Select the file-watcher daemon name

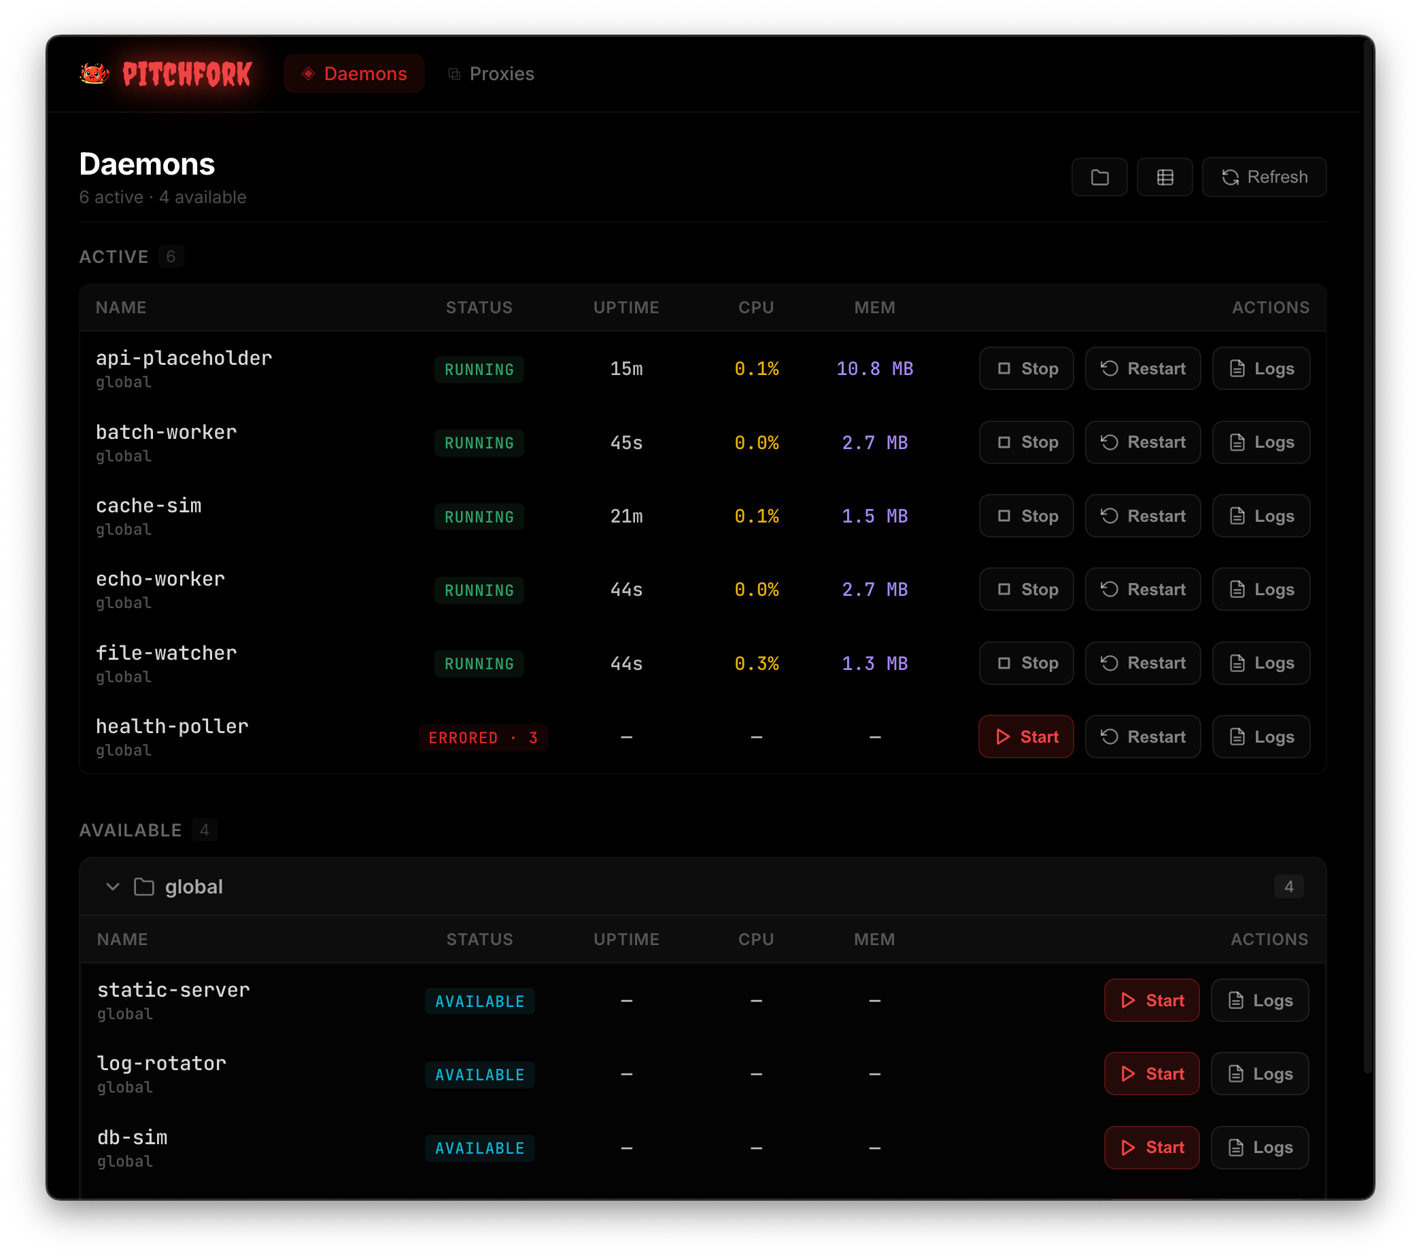[166, 652]
